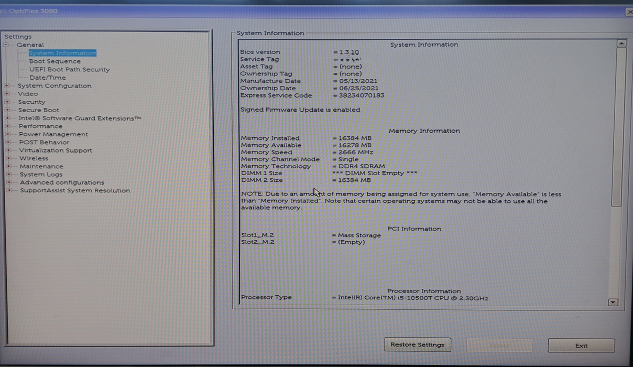Expand Intel Software Guard Extensions node
The image size is (633, 367).
click(8, 118)
